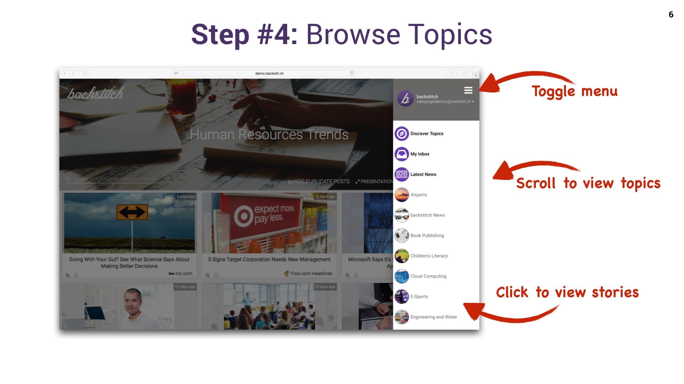The image size is (684, 384).
Task: Click the backstitch logo link
Action: [x=96, y=92]
